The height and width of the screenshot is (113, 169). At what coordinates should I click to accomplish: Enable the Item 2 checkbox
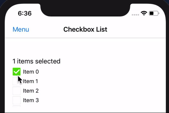click(x=17, y=91)
